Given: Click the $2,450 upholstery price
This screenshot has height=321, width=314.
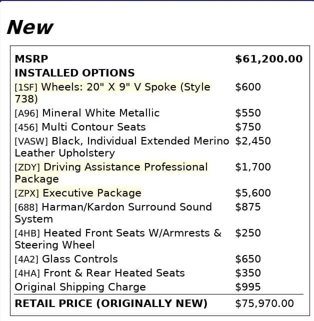Looking at the screenshot, I should tap(253, 141).
